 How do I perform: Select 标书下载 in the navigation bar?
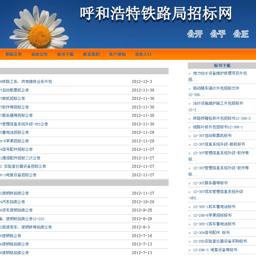[x=65, y=54]
